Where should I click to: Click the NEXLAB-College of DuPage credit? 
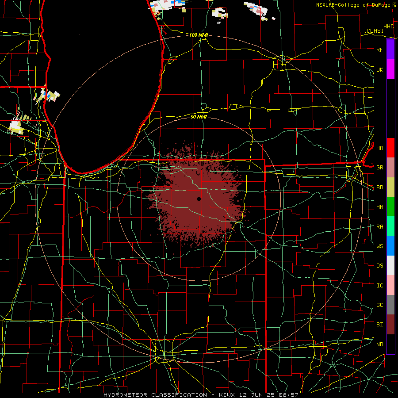pyautogui.click(x=353, y=5)
